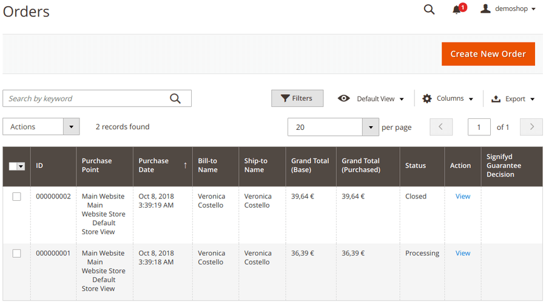
Task: Click the magnifier in keyword search box
Action: pyautogui.click(x=175, y=98)
